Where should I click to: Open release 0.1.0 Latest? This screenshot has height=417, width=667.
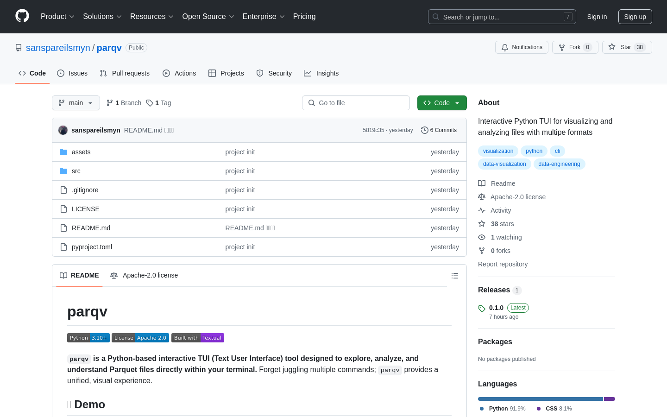[x=509, y=308]
